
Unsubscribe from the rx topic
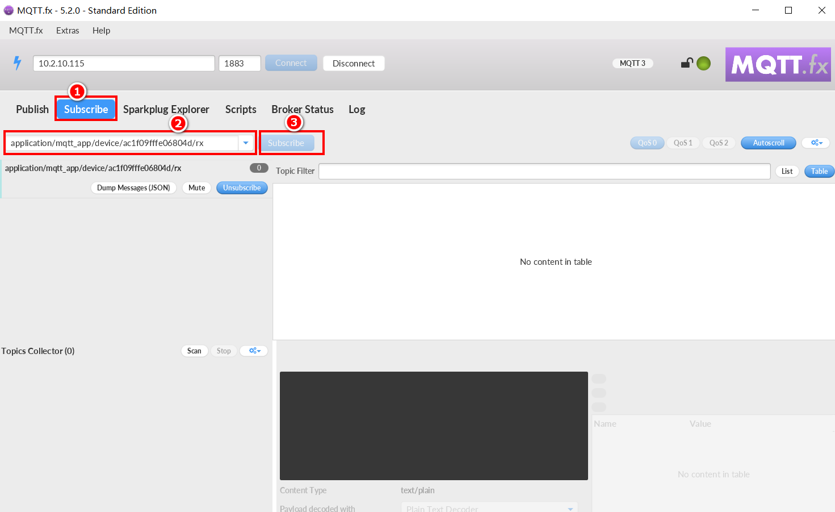point(242,188)
